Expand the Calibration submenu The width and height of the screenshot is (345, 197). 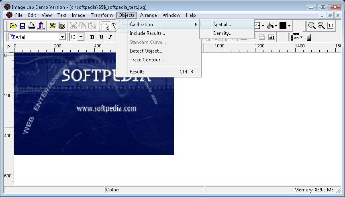(158, 24)
